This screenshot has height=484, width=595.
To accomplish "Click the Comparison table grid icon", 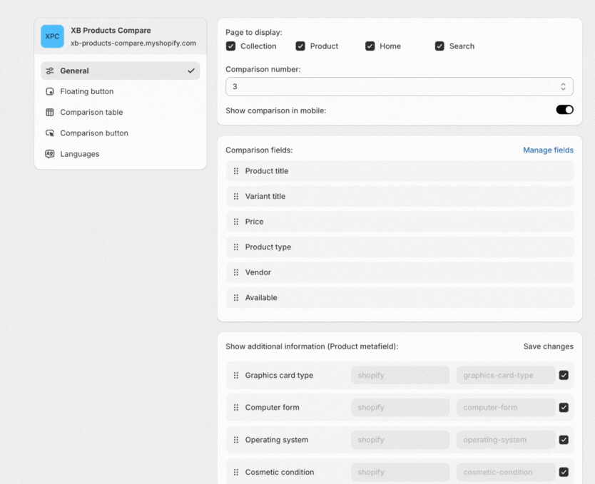I will pos(50,113).
